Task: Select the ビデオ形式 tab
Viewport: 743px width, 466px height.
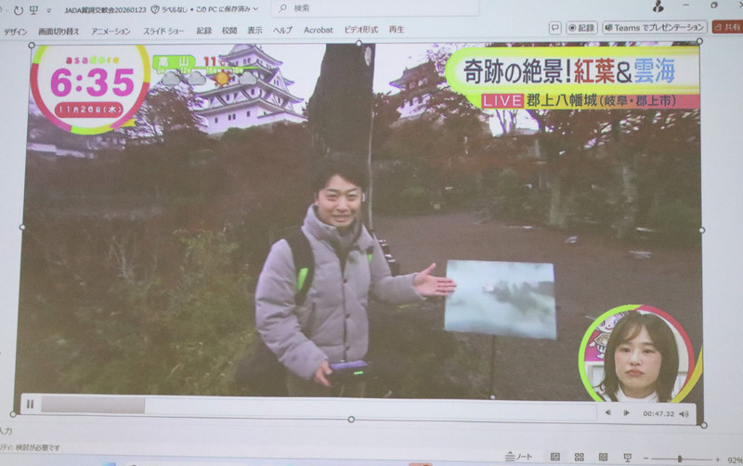Action: (x=361, y=30)
